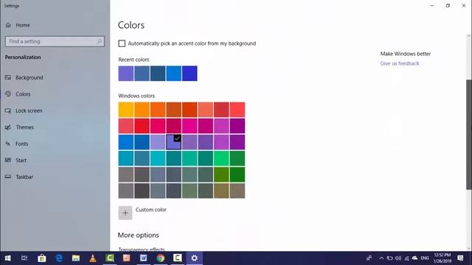472x265 pixels.
Task: Open the Give us feedback link
Action: coord(400,63)
